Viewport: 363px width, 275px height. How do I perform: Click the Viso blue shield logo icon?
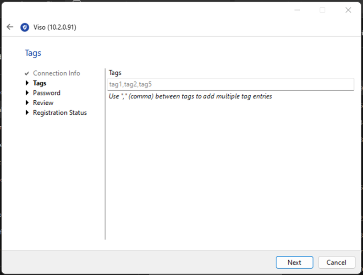coord(25,27)
